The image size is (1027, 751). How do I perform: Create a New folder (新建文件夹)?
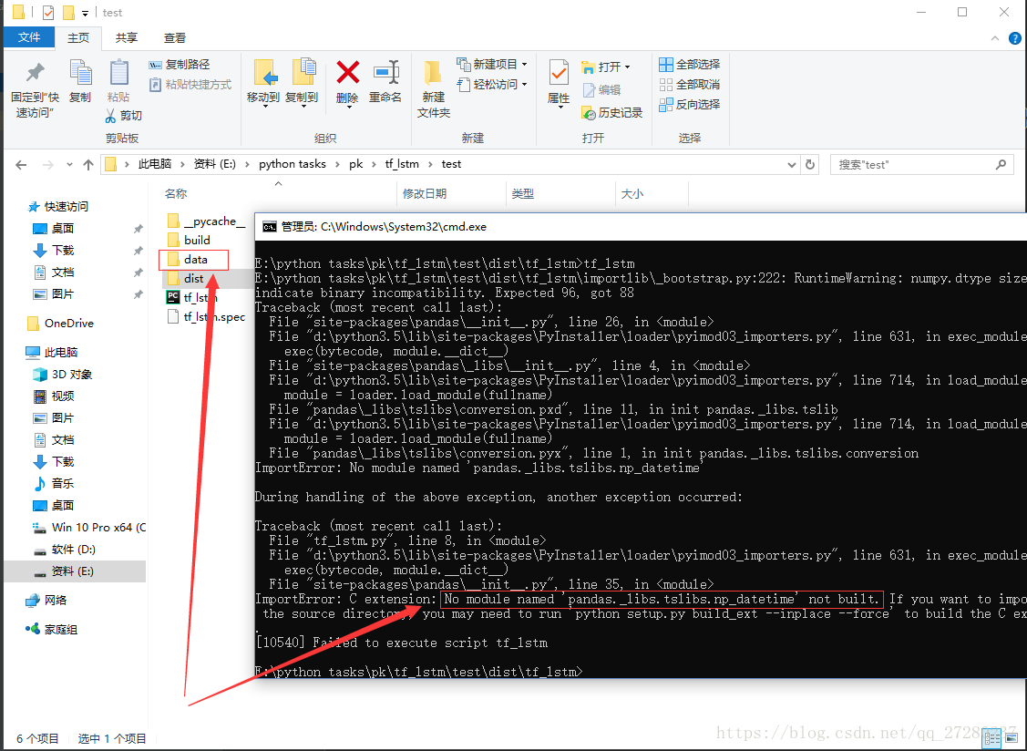(x=434, y=89)
